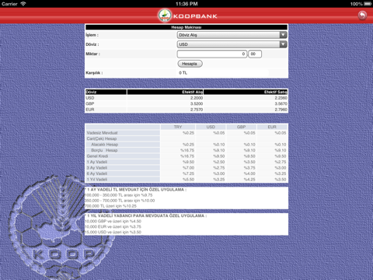Click the Vadesiz Mevduat row label
Screen dimensions: 373x280
[x=102, y=133]
